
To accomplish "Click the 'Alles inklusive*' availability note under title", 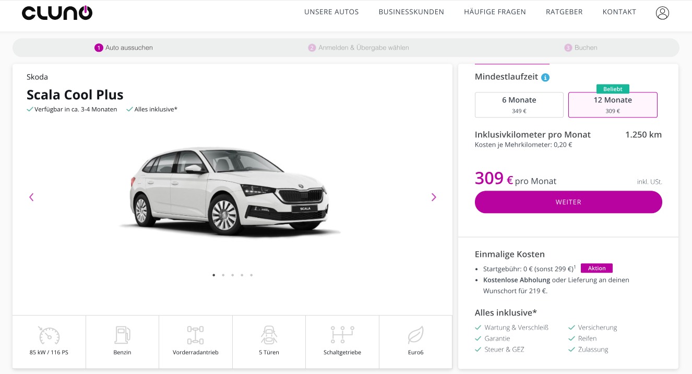I will pyautogui.click(x=156, y=109).
